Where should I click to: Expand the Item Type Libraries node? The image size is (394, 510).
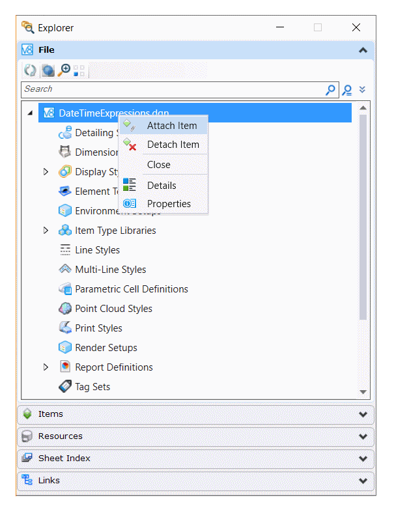(x=46, y=231)
